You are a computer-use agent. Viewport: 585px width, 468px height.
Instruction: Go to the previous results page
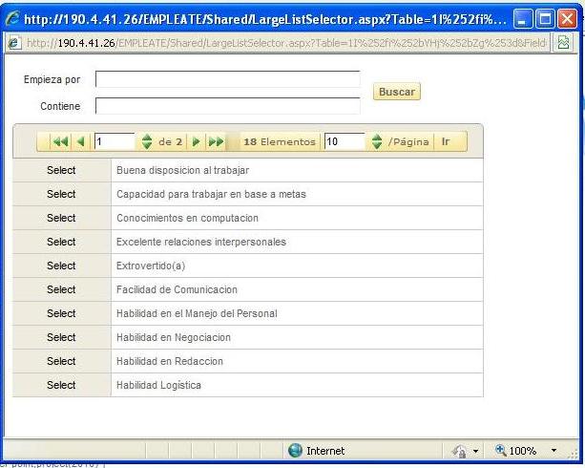click(80, 142)
